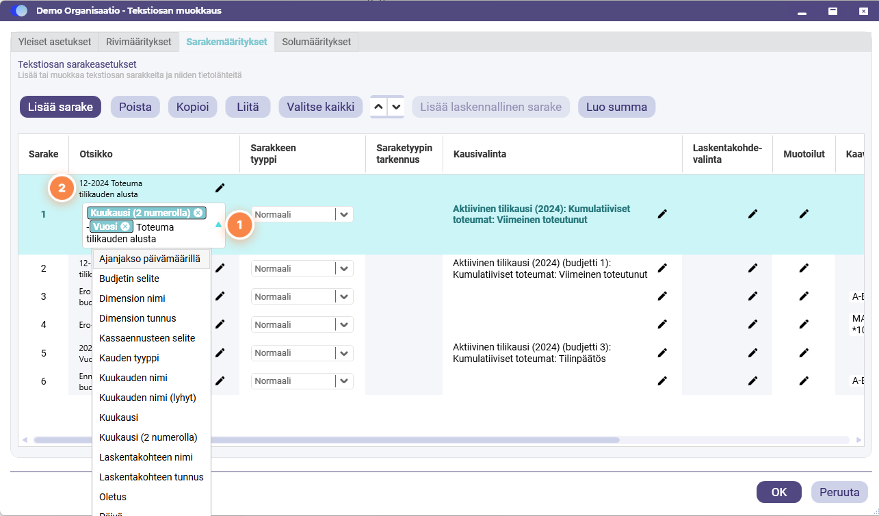Open Muotoilut formatting editor for row 4
Viewport: 879px width, 516px height.
click(804, 324)
